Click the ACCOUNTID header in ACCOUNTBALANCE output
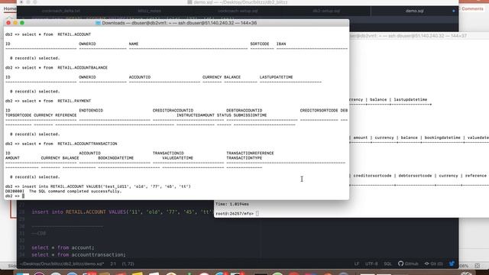 (x=140, y=77)
